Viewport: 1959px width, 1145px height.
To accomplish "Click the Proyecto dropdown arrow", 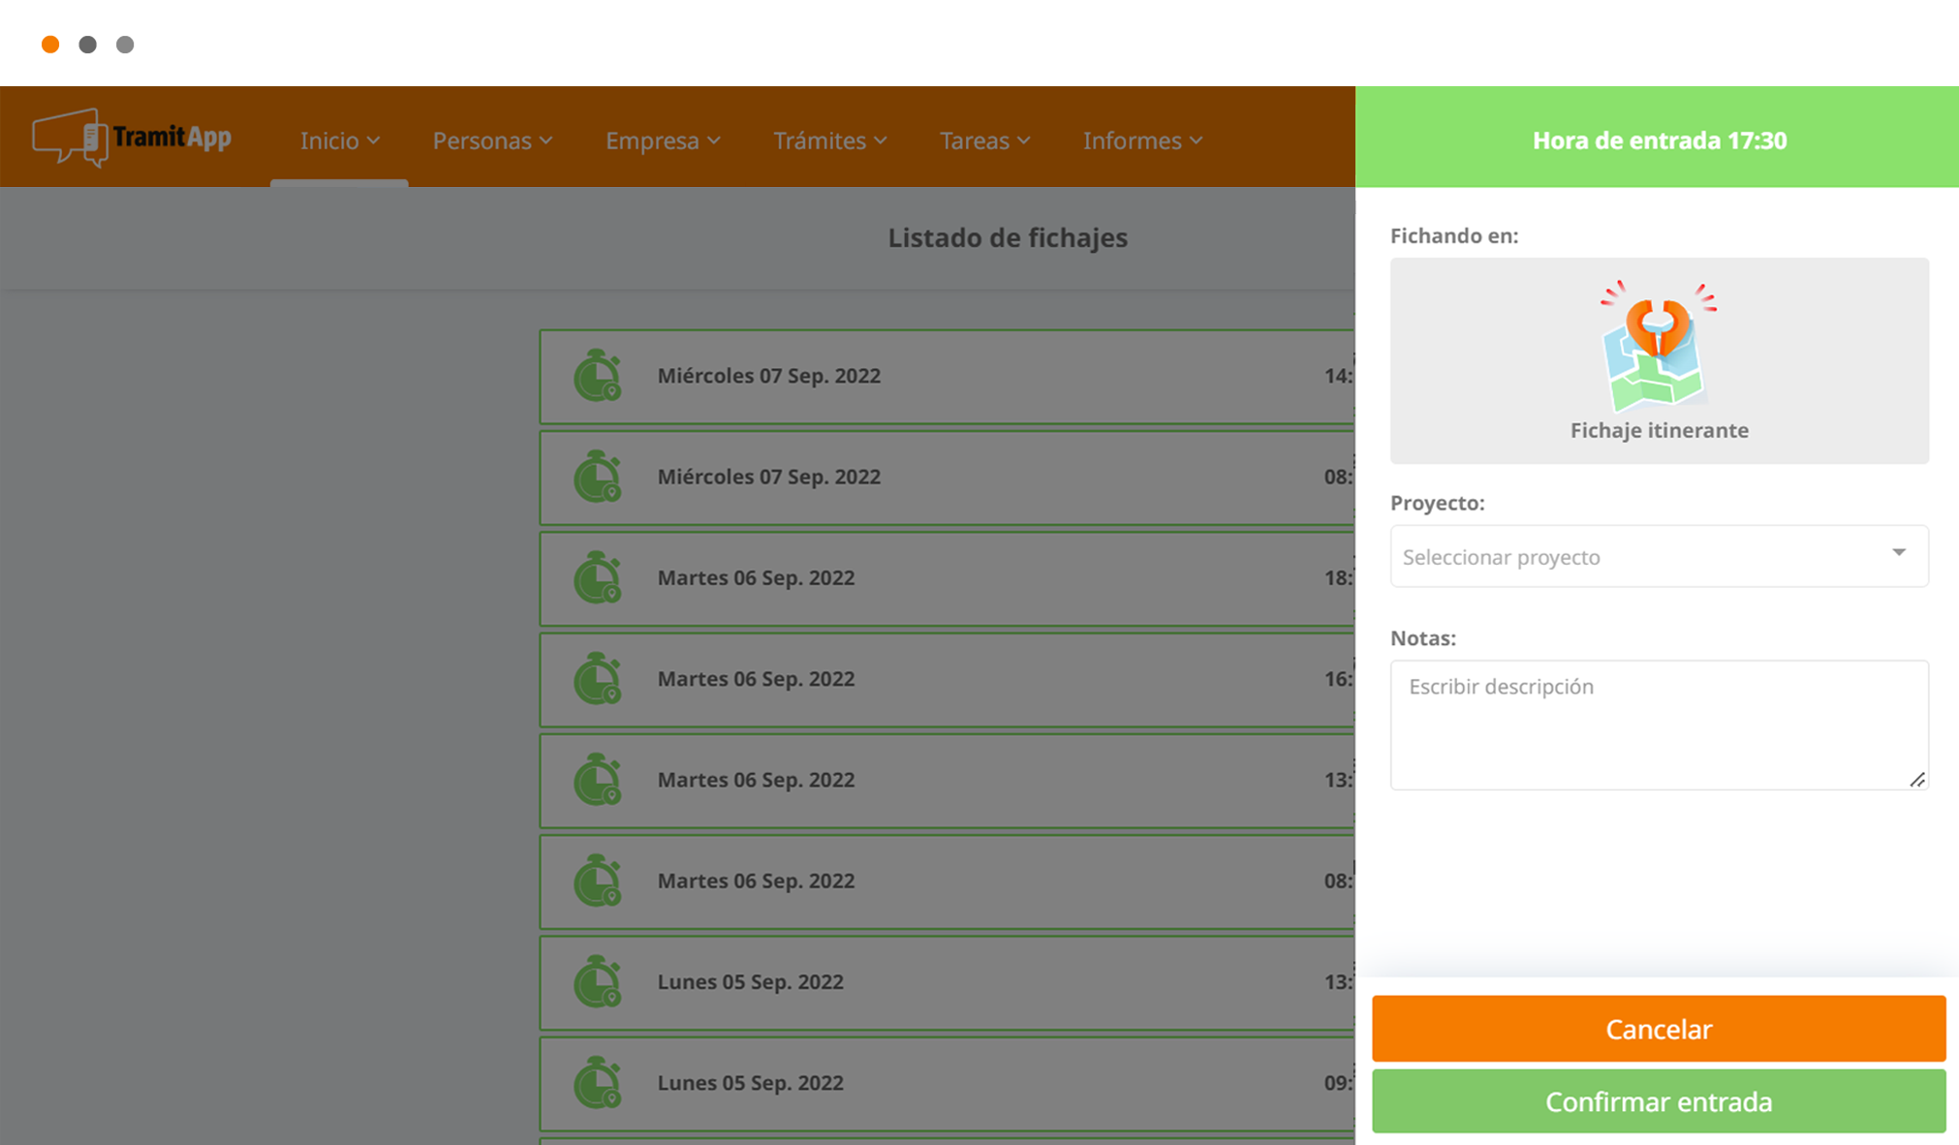I will pyautogui.click(x=1899, y=552).
